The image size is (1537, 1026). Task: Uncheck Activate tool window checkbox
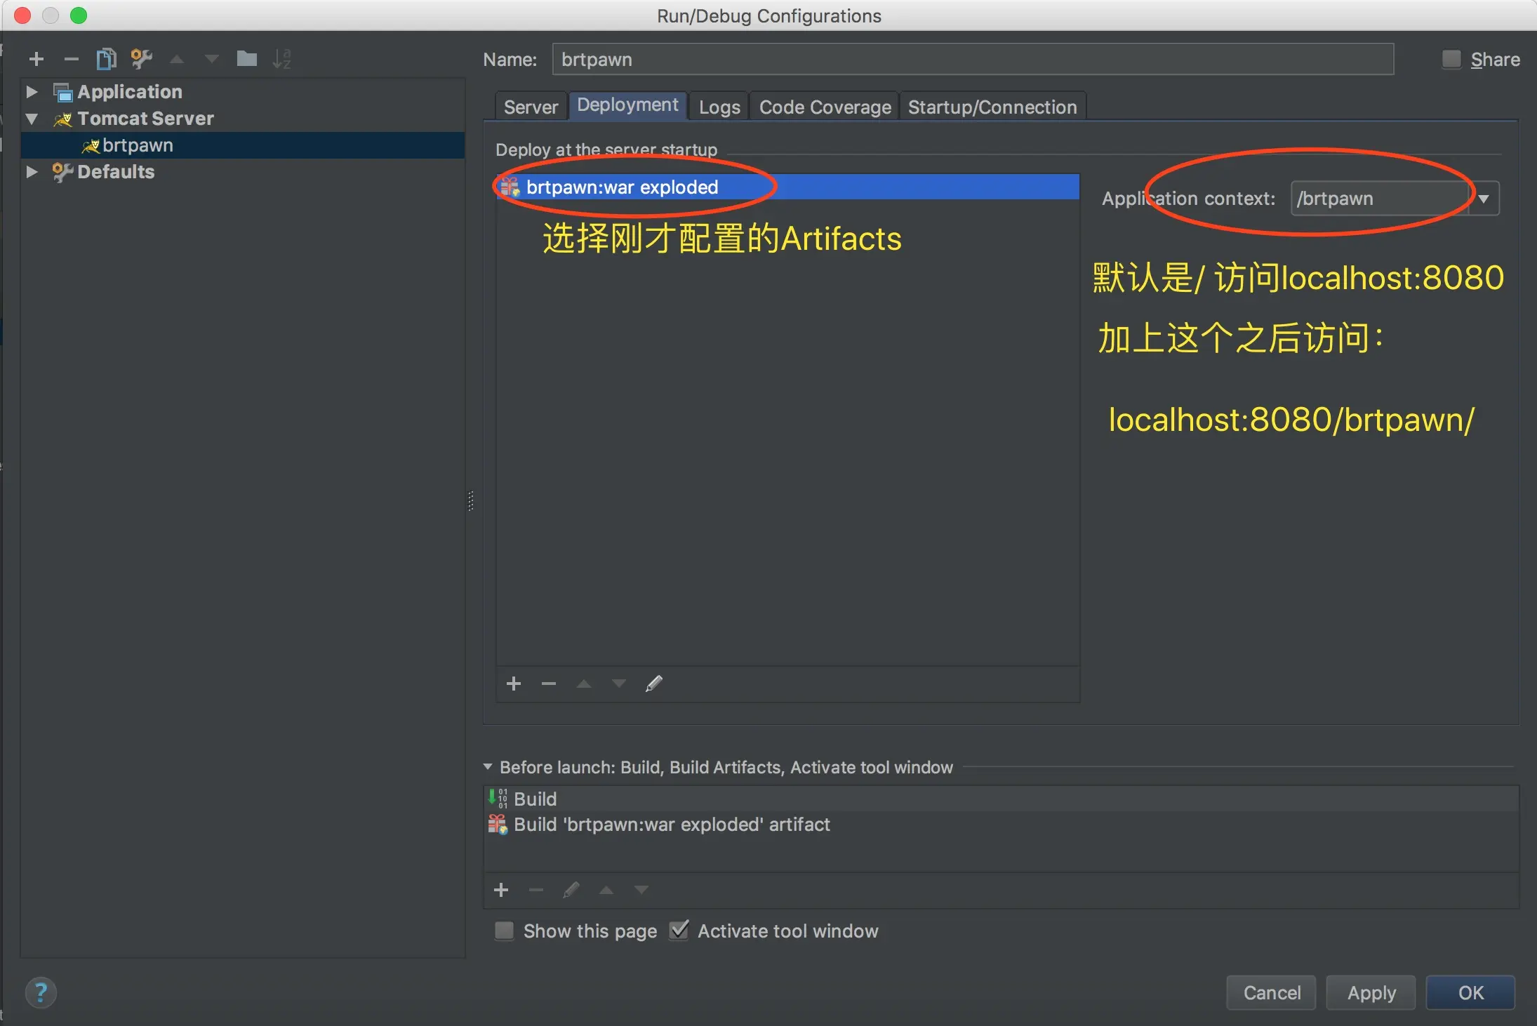[679, 931]
